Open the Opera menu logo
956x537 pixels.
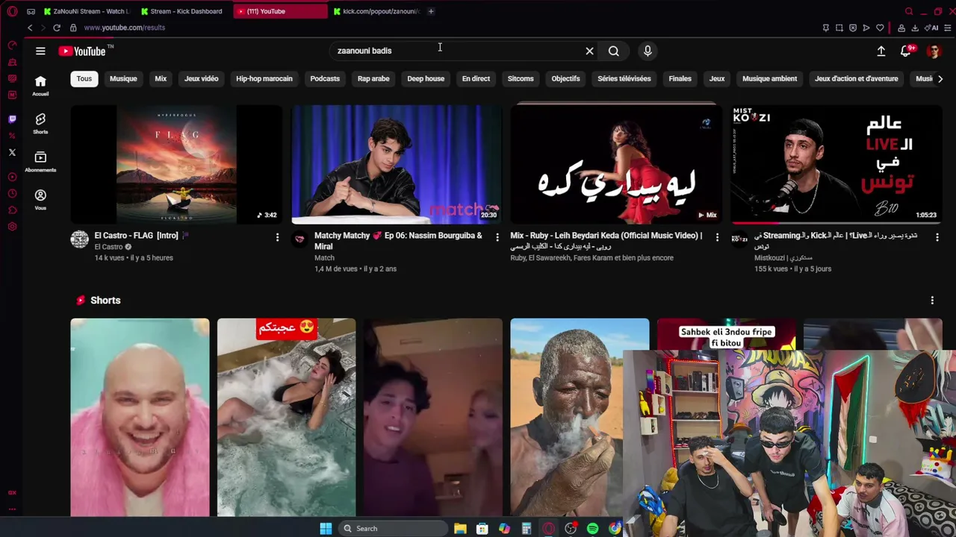pyautogui.click(x=12, y=11)
